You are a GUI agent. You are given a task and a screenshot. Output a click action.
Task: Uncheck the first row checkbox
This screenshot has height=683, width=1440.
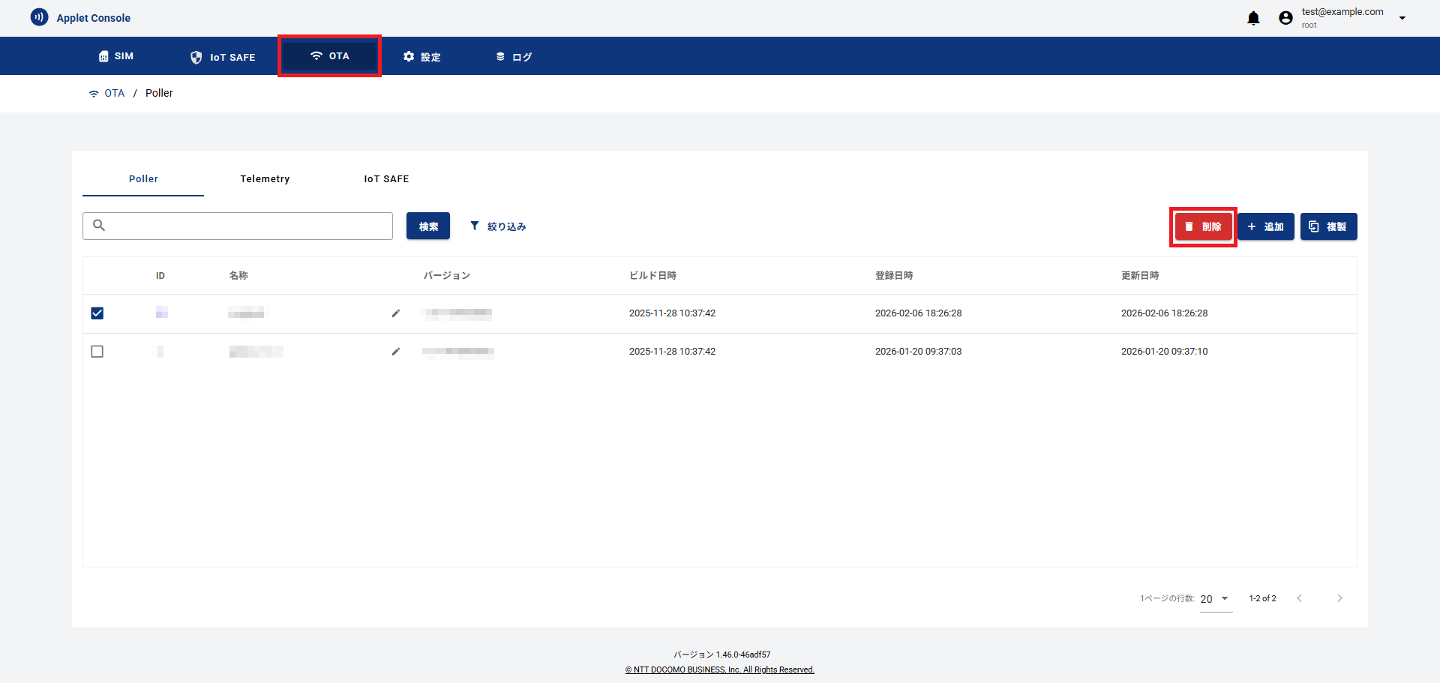[97, 313]
